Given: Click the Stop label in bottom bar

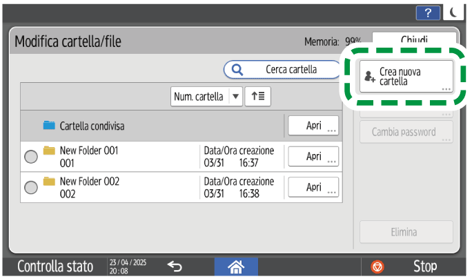Looking at the screenshot, I should coord(425,267).
